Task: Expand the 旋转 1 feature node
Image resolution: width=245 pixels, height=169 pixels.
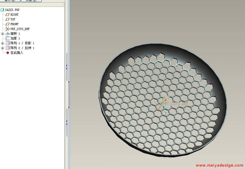Action: click(x=2, y=34)
